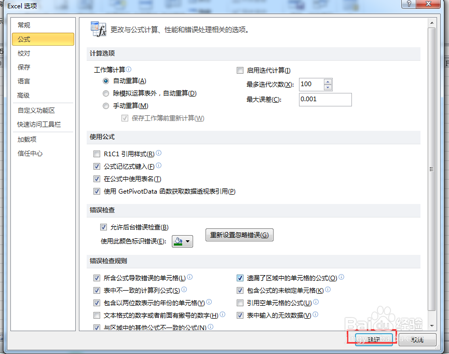Click scrollbar down arrow in options pane
The width and height of the screenshot is (449, 354).
point(432,325)
